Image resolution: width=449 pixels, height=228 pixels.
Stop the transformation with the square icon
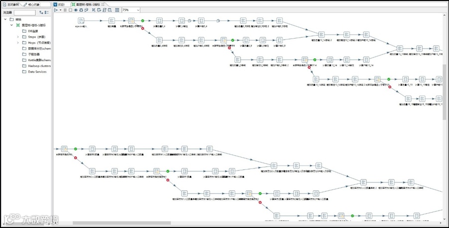70,10
